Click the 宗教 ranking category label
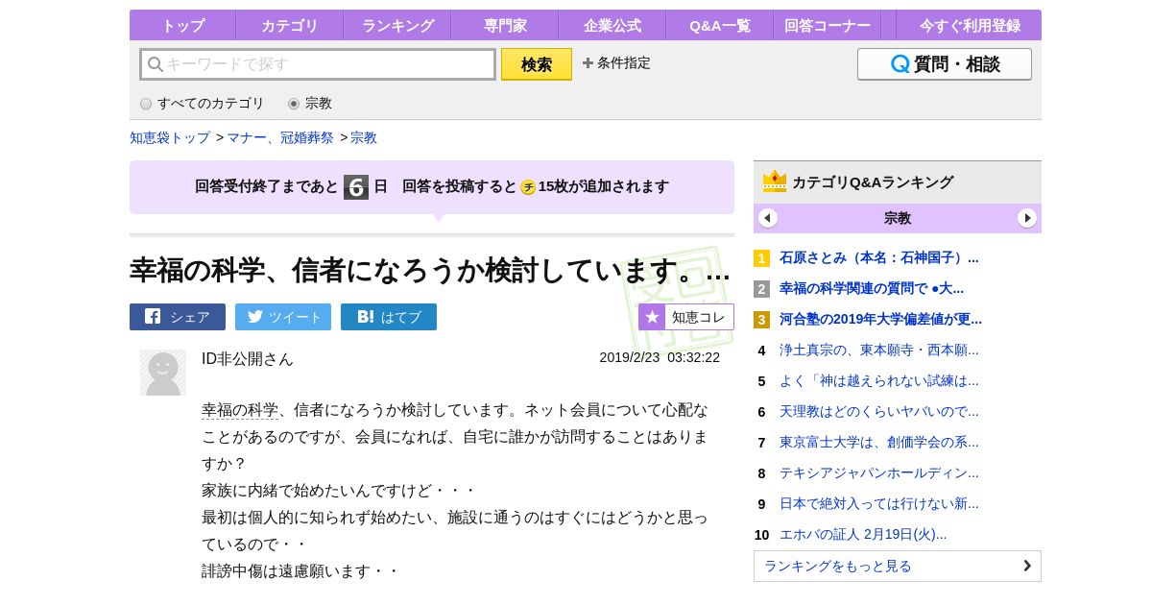The image size is (1152, 605). point(898,218)
